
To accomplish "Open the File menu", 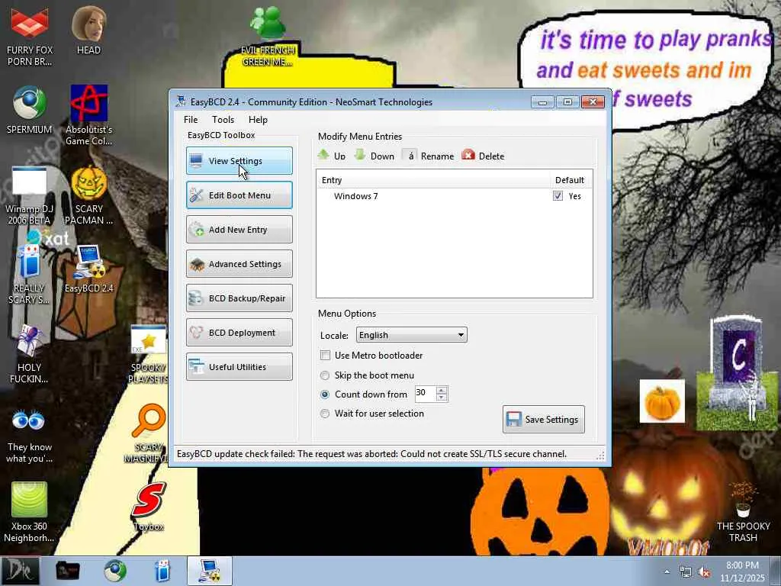I will [x=191, y=120].
